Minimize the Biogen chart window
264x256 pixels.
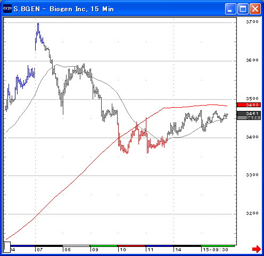(230, 9)
